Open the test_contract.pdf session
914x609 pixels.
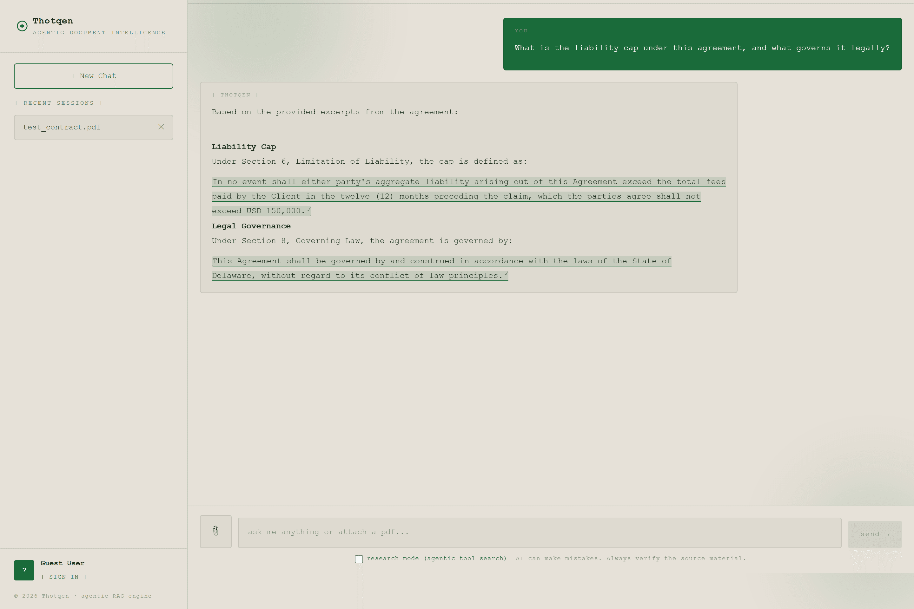click(x=93, y=128)
